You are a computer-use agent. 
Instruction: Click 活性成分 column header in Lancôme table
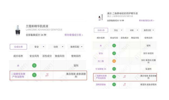pos(47,56)
